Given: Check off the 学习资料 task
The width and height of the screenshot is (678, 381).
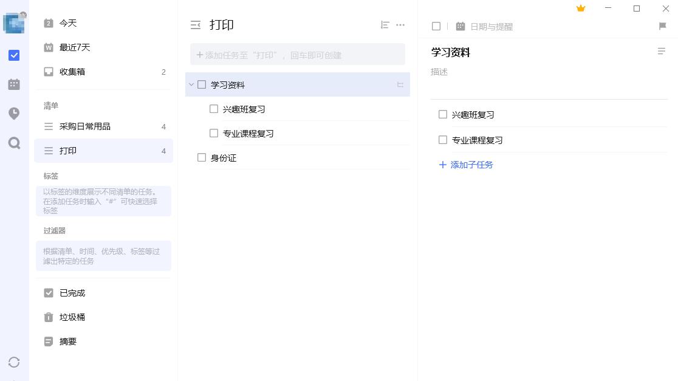Looking at the screenshot, I should click(202, 85).
